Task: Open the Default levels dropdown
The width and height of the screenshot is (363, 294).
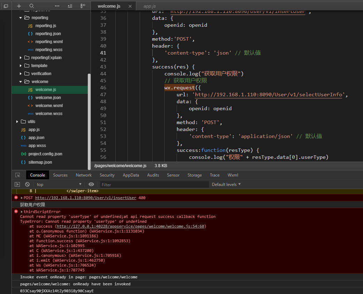Action: tap(226, 185)
